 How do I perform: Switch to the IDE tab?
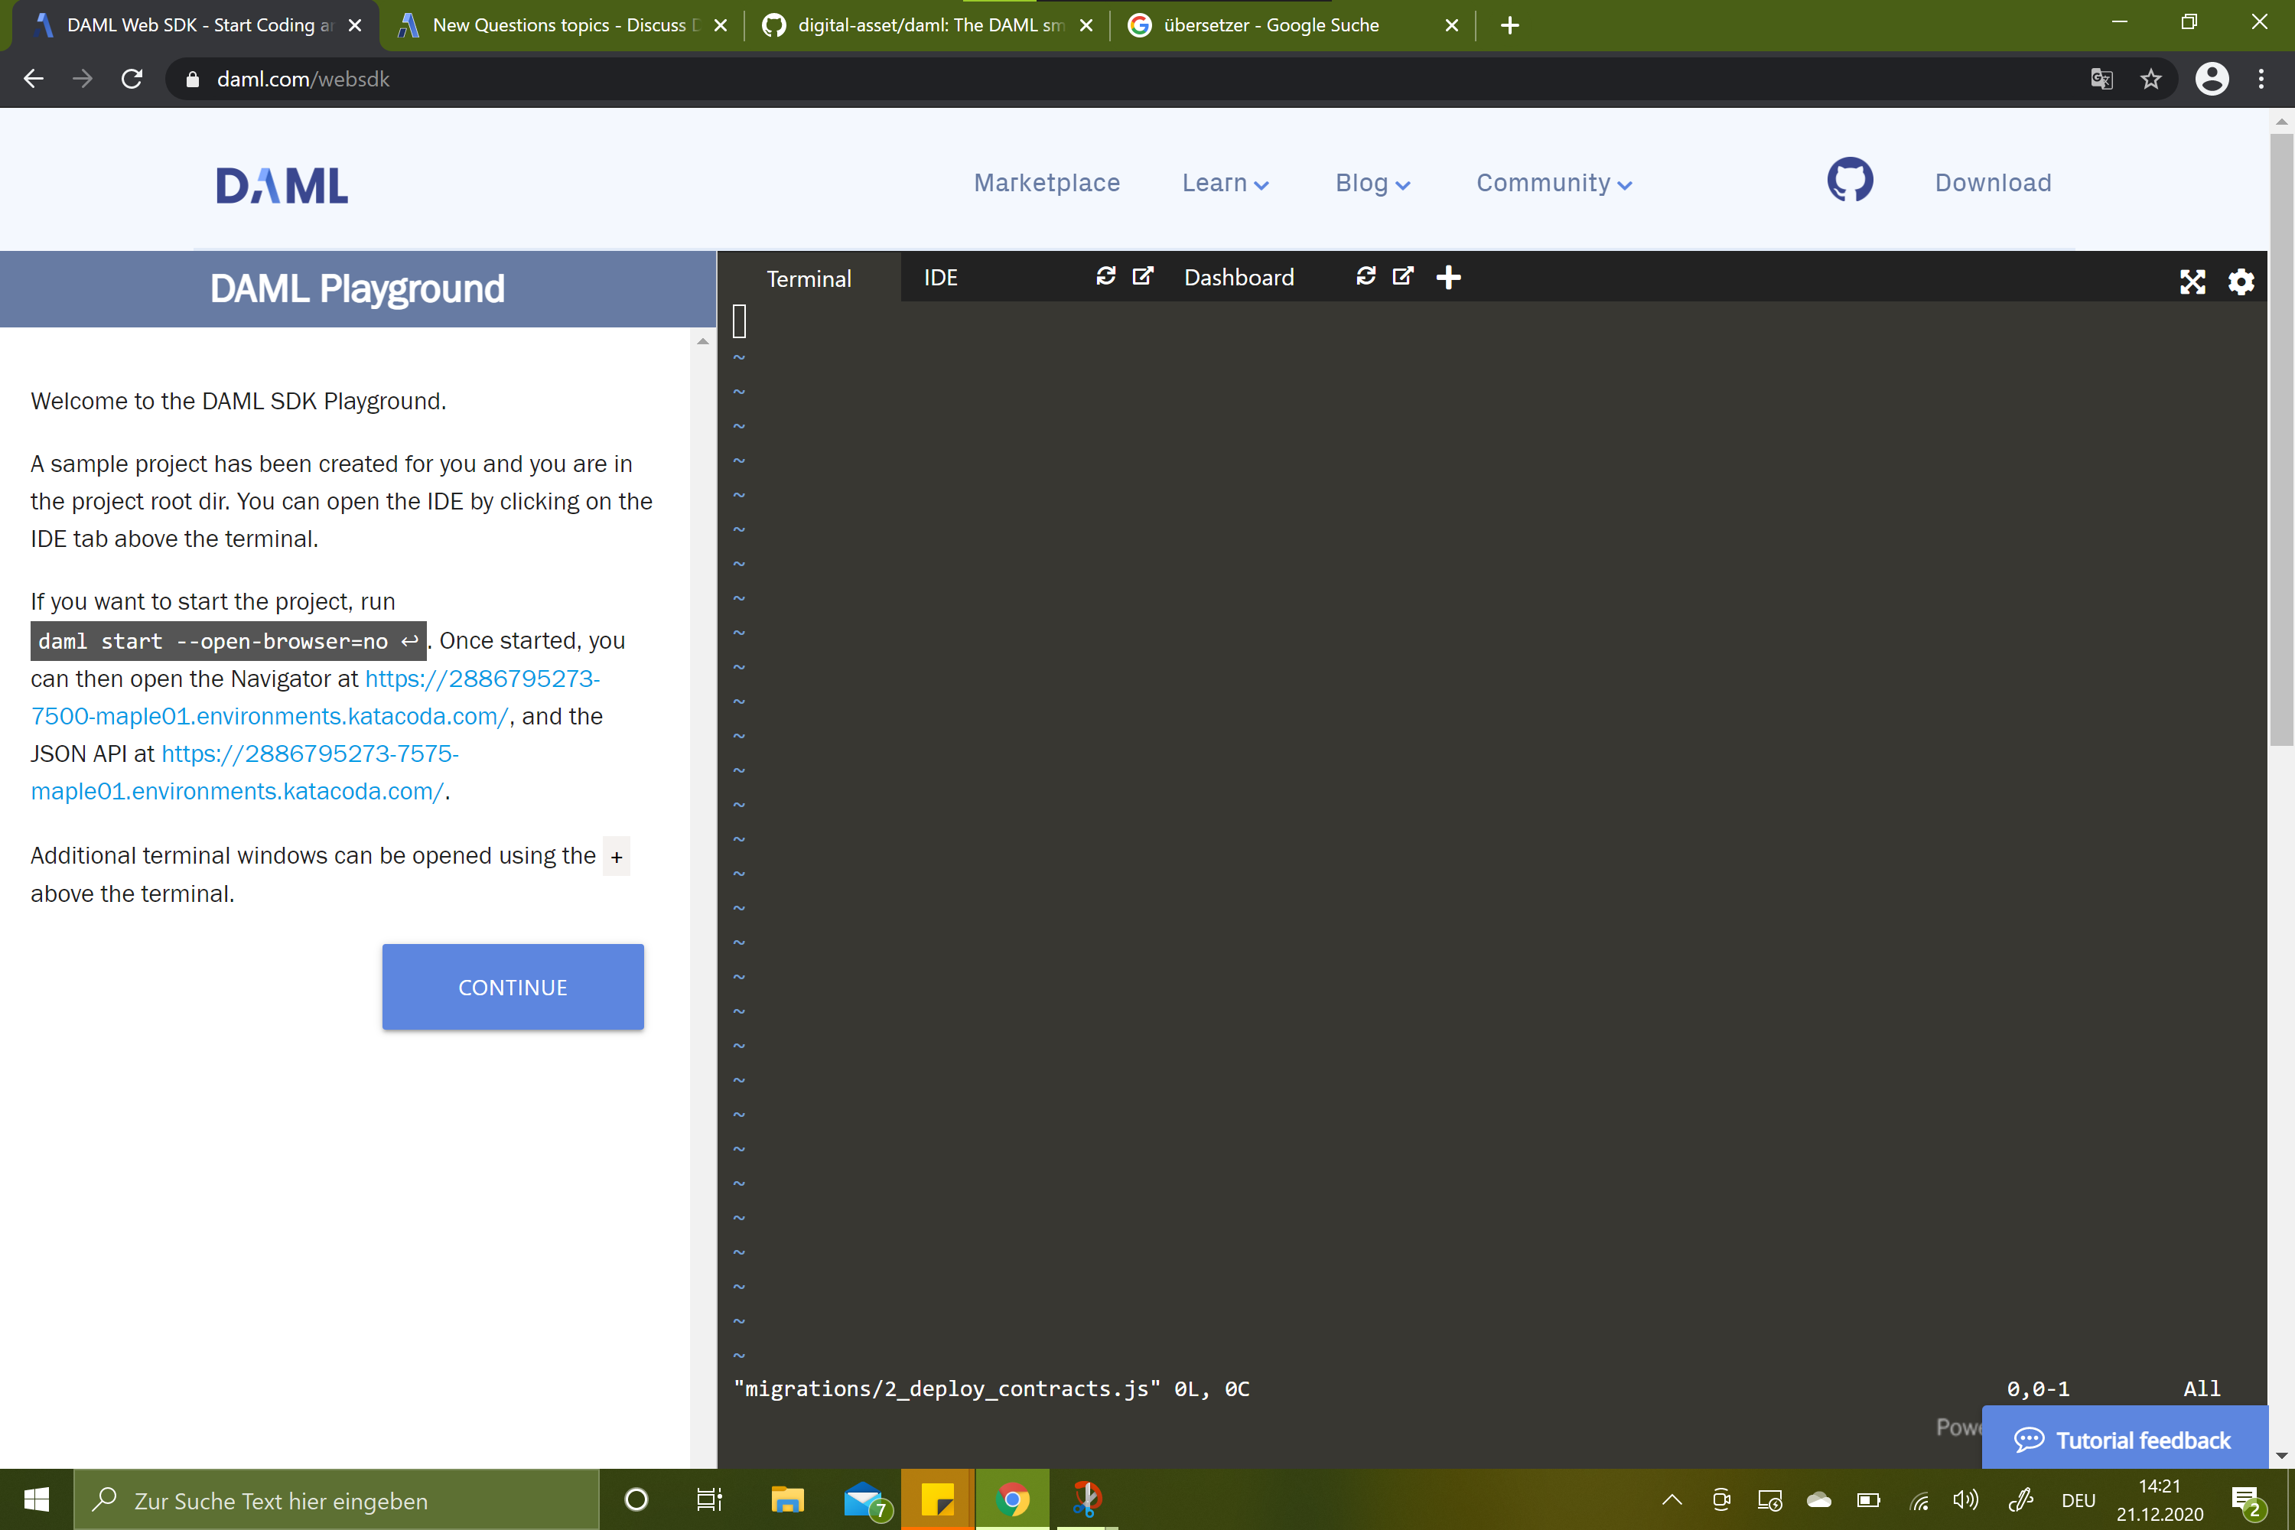pos(941,278)
